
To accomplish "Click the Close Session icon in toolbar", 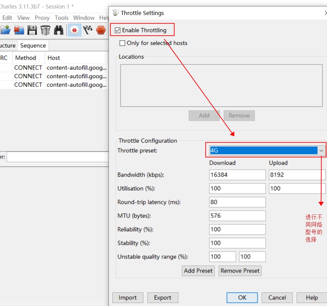I will tap(19, 30).
